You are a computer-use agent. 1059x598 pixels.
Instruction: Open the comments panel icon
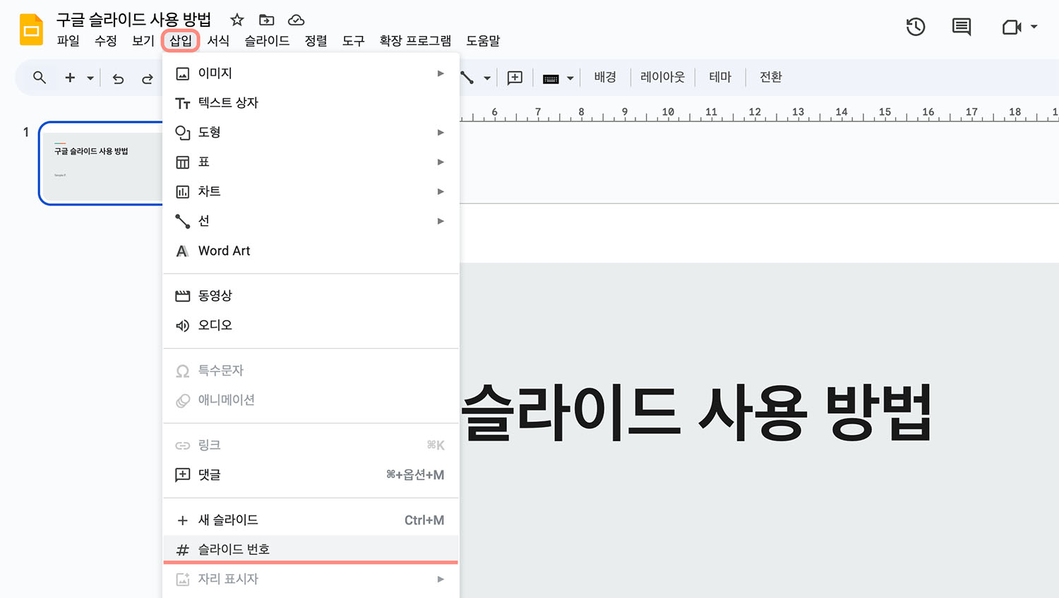click(962, 27)
